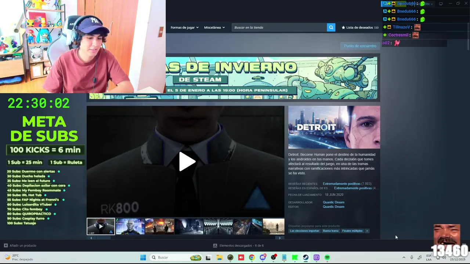Click the Detroit Become Human header image
This screenshot has width=470, height=264.
click(x=334, y=127)
